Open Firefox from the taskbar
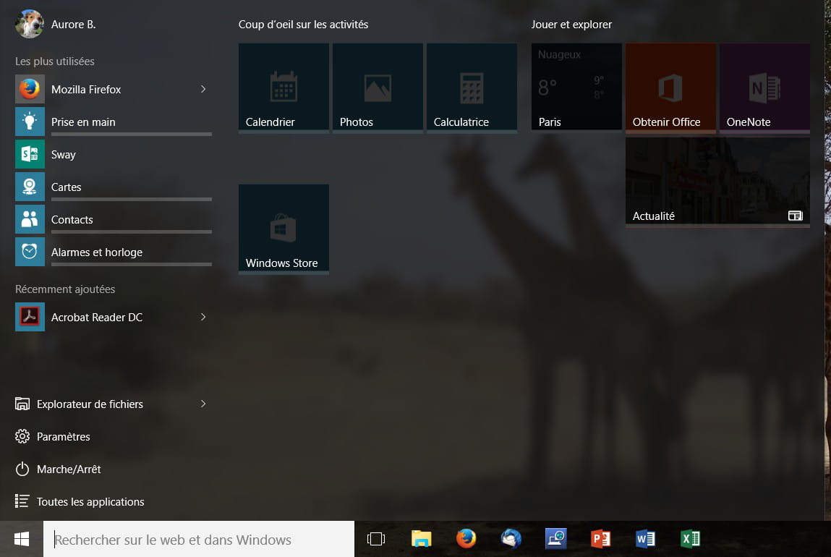The image size is (831, 557). 466,538
